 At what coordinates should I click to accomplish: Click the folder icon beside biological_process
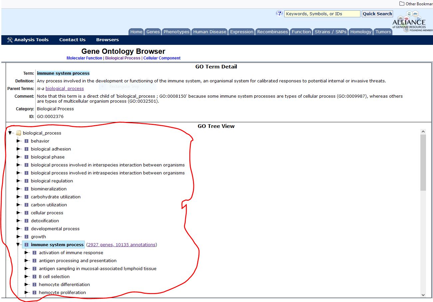point(18,133)
